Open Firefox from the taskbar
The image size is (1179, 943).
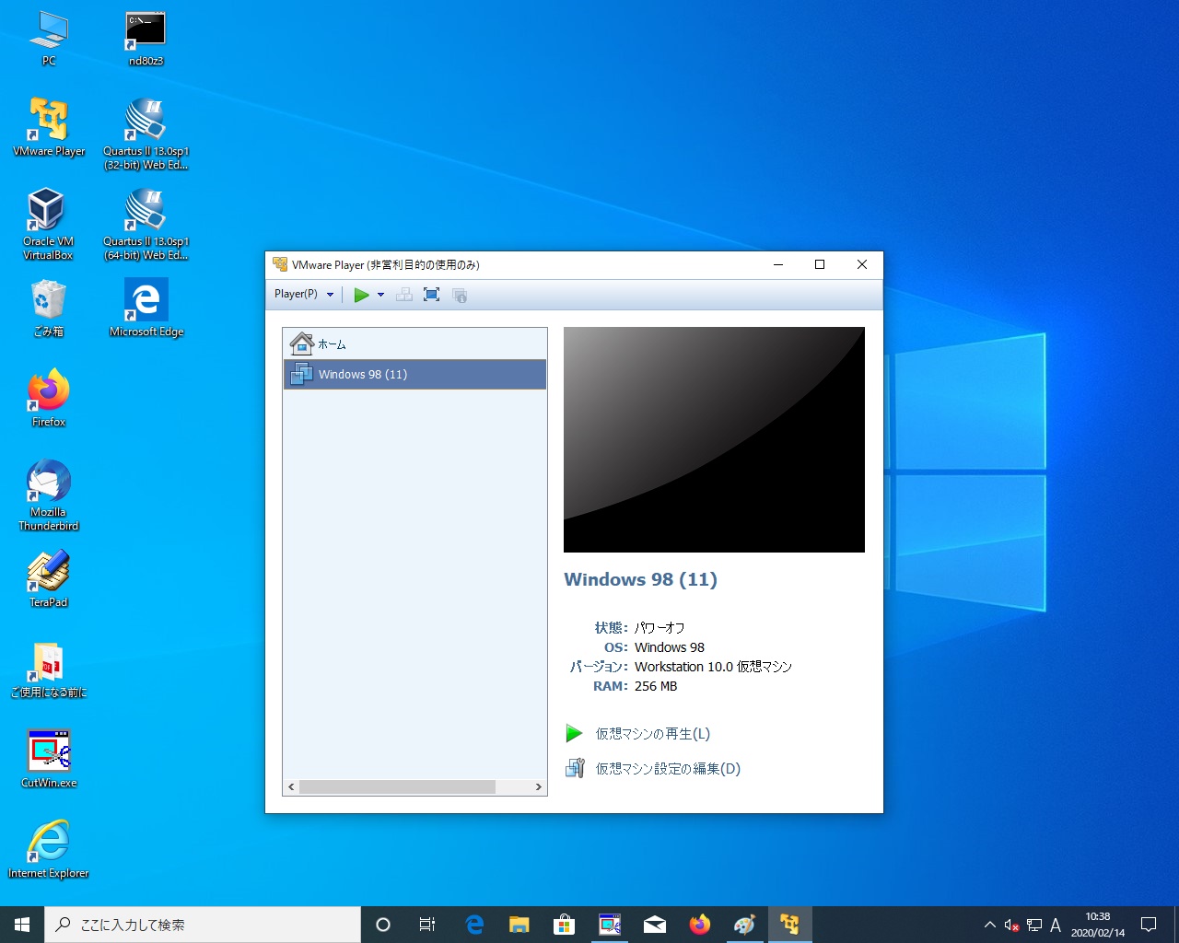(700, 925)
